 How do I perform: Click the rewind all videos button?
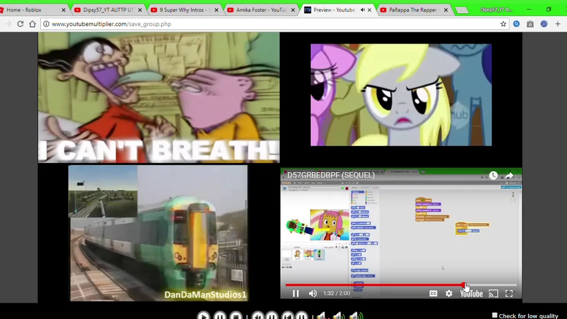coord(258,315)
